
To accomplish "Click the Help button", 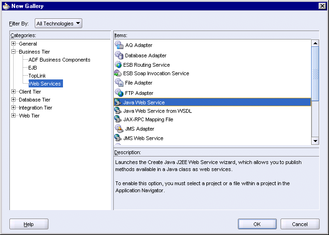I will click(x=29, y=224).
